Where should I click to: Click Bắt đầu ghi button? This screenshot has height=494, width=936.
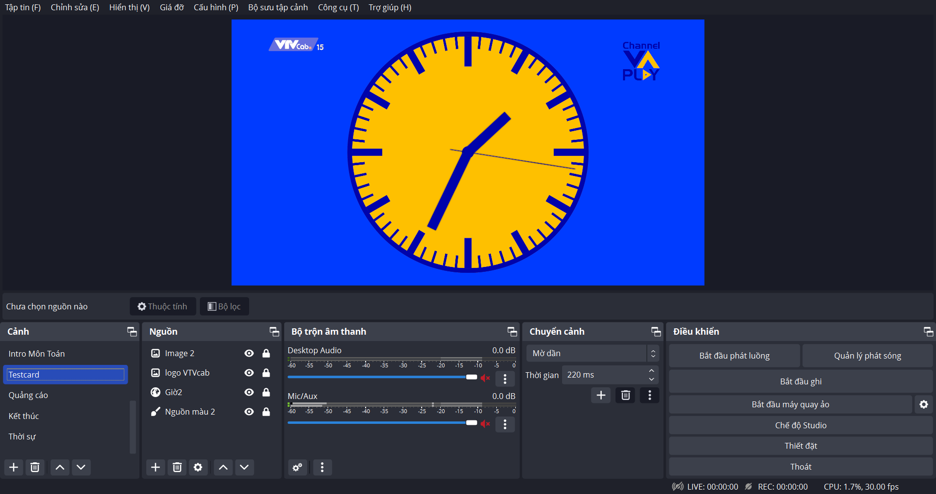(x=800, y=381)
